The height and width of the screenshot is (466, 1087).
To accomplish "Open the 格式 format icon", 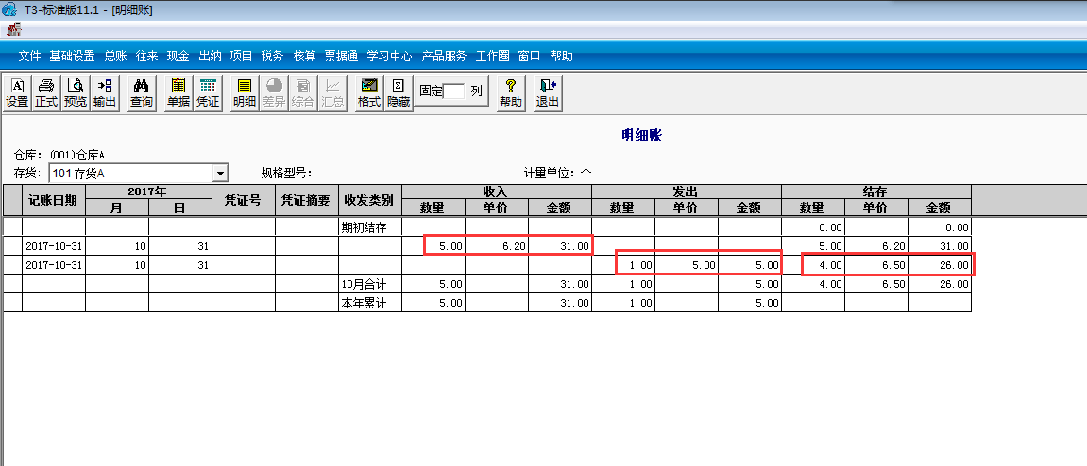I will (369, 93).
